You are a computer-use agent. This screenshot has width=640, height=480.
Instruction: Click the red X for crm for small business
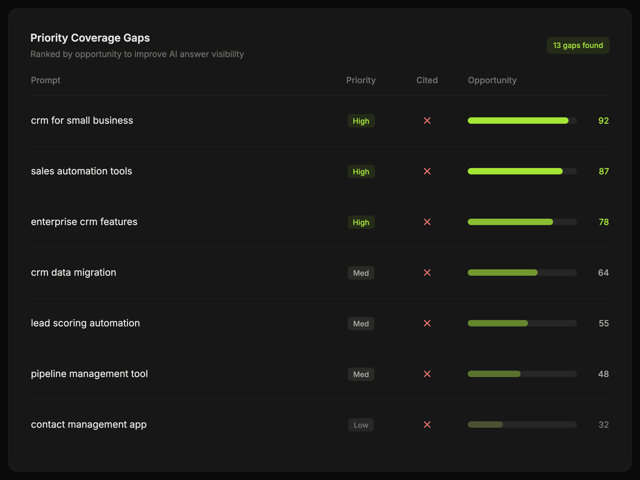(427, 121)
